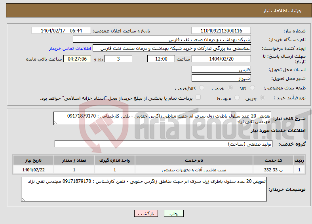
Task: Click the city field شیراز
Action: click(x=221, y=78)
